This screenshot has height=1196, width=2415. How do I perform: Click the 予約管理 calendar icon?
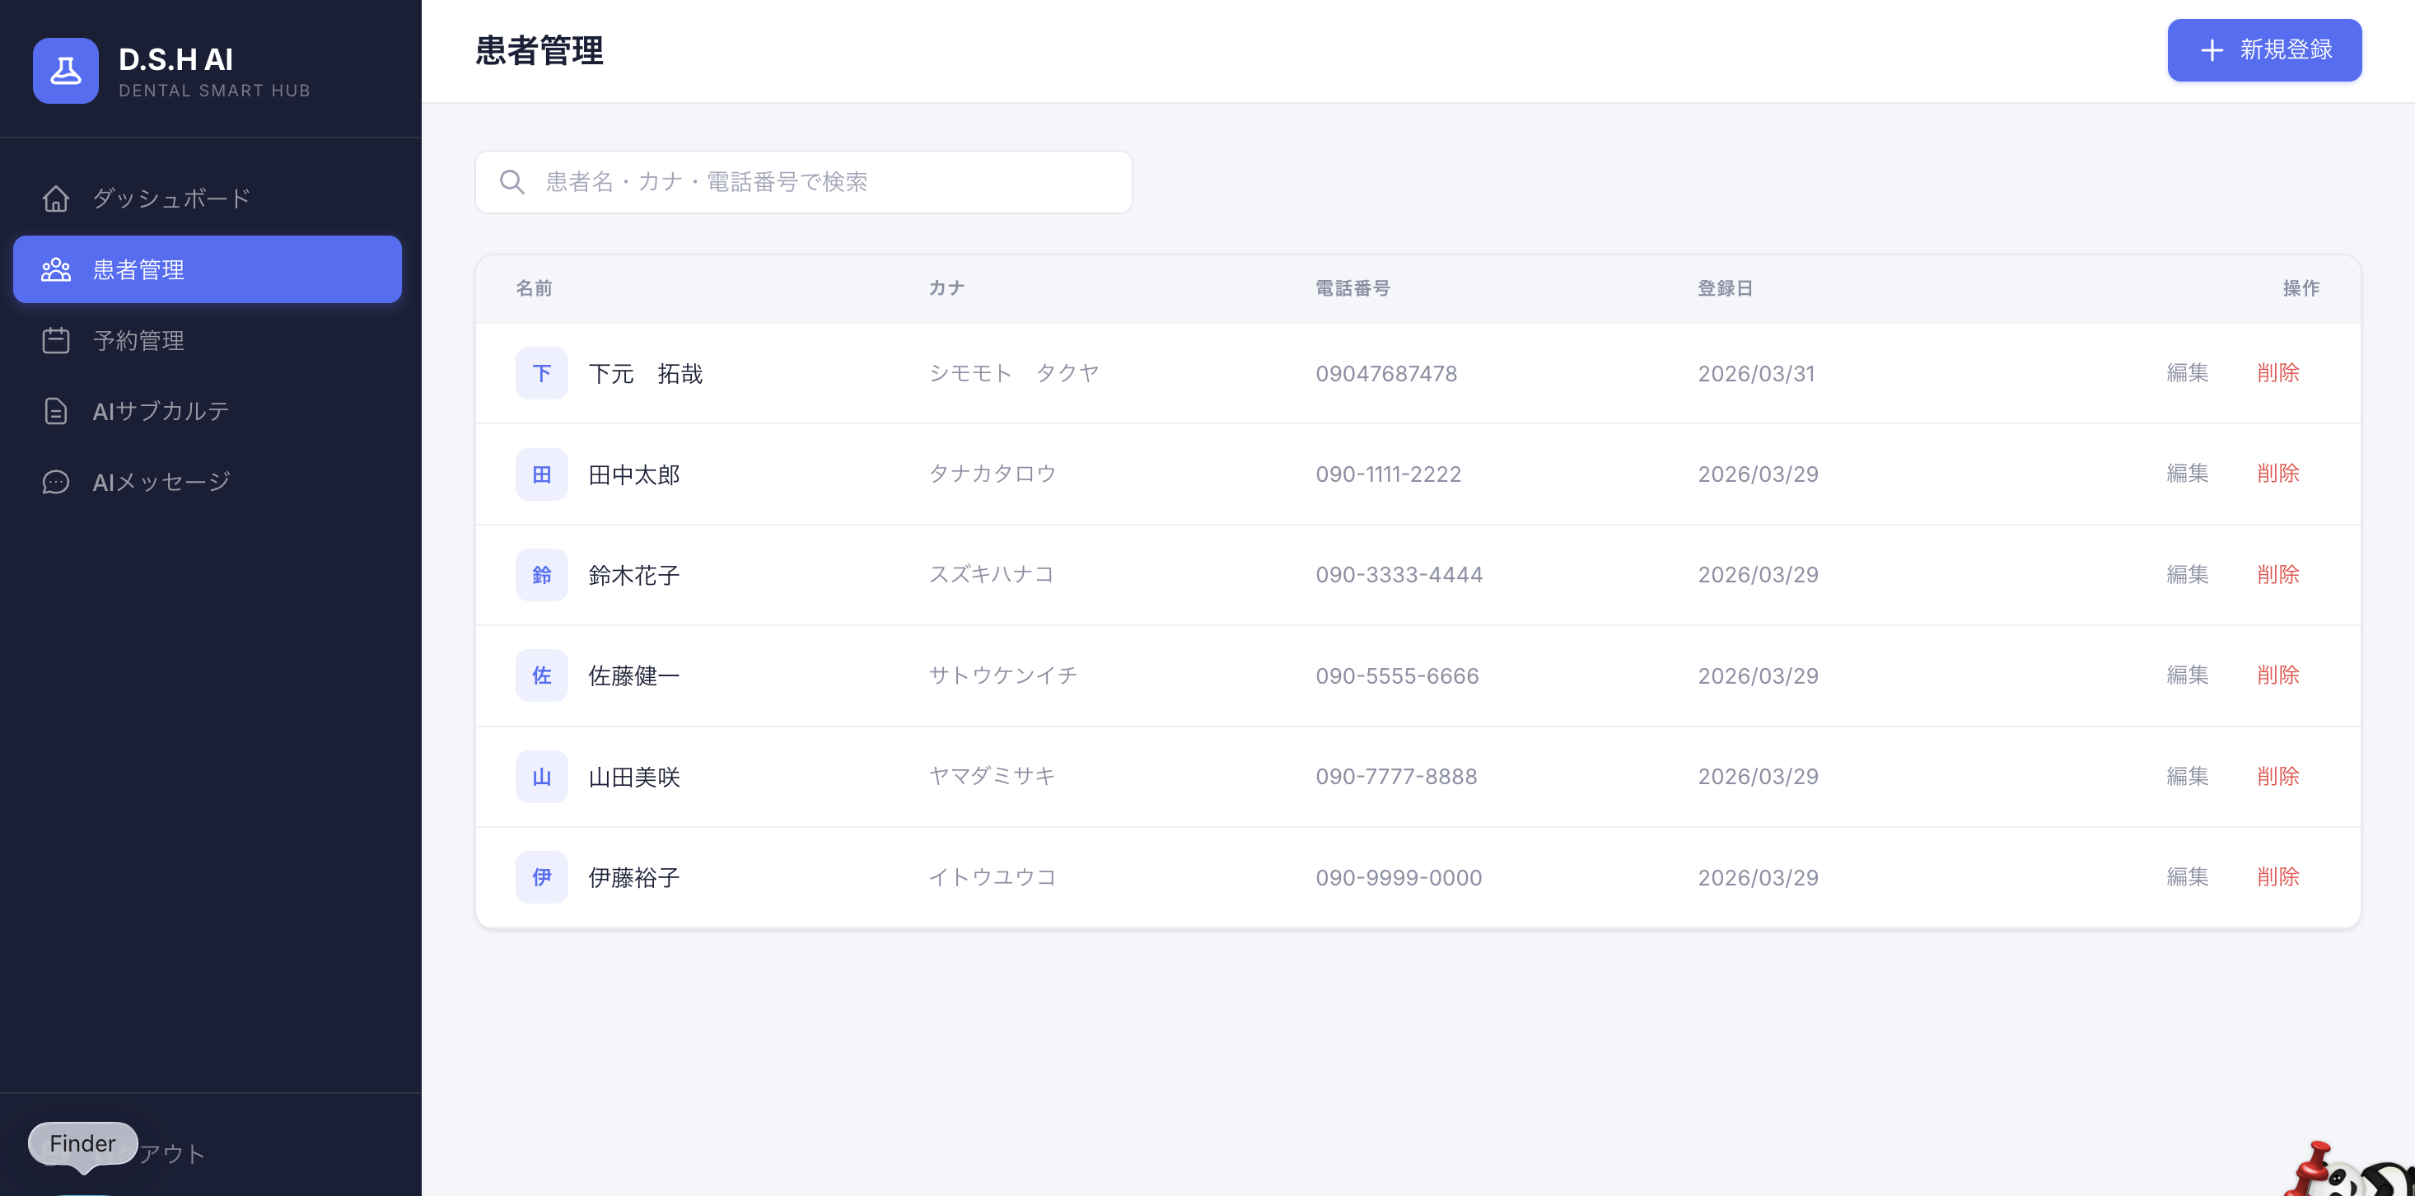pos(56,340)
